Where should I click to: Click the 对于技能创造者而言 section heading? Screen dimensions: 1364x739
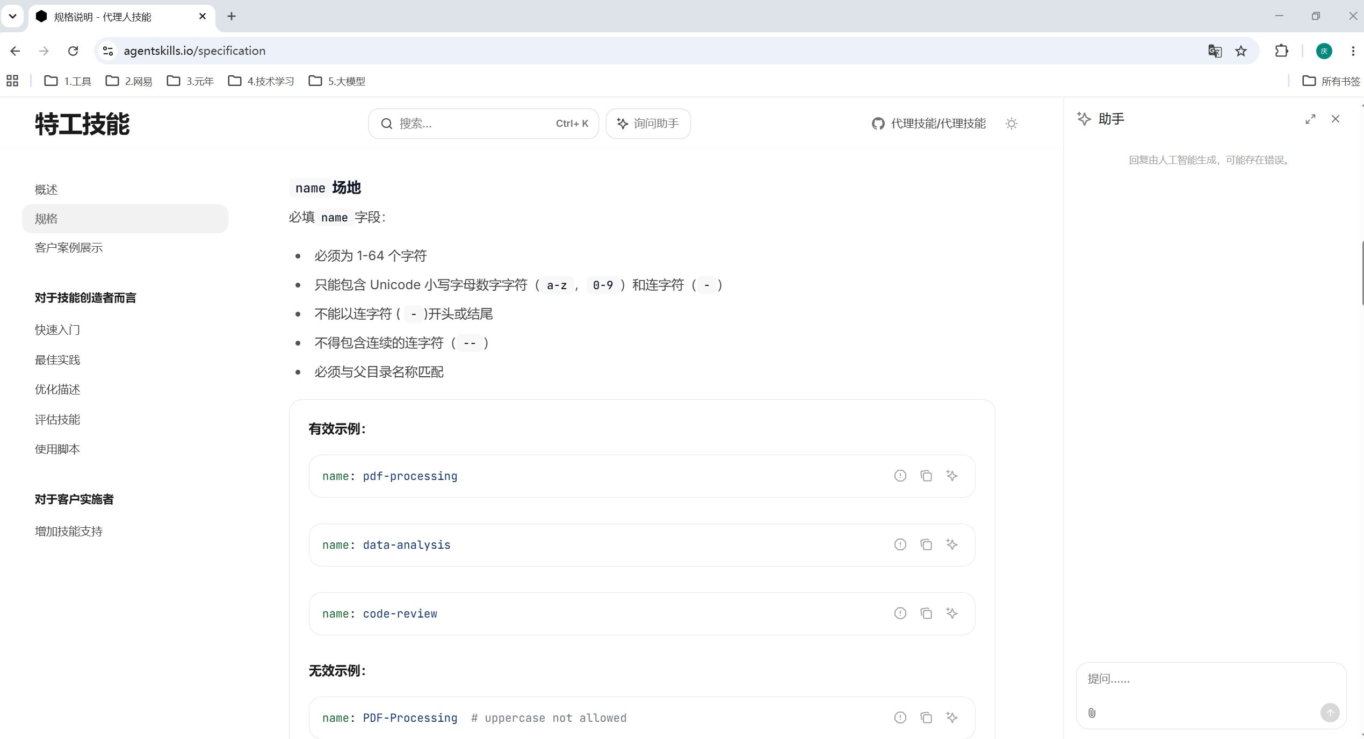[x=85, y=298]
